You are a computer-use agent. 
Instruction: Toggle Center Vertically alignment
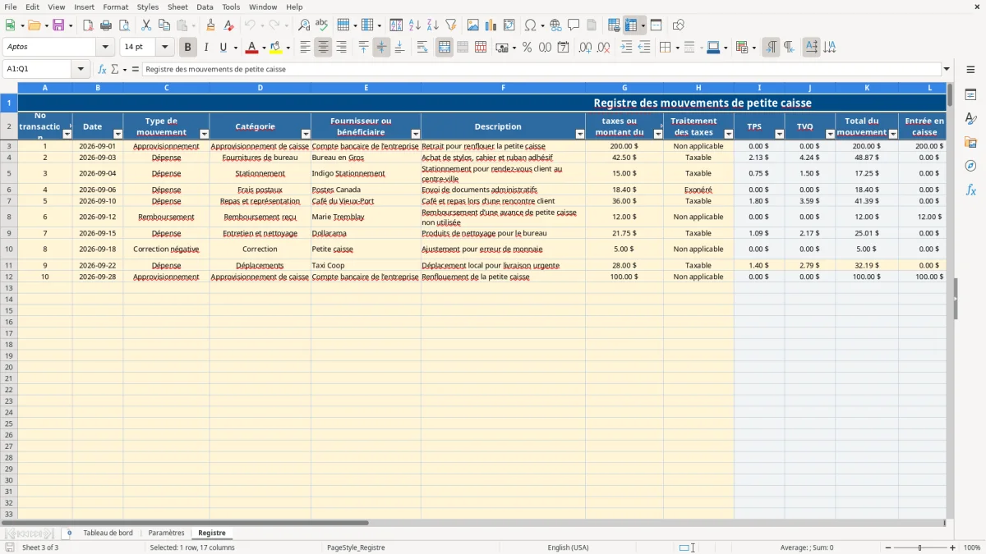tap(381, 48)
